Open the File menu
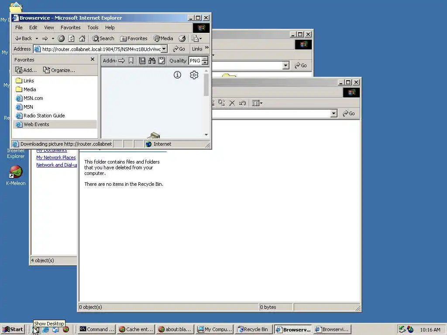Screen dimensions: 447x335 pyautogui.click(x=19, y=27)
